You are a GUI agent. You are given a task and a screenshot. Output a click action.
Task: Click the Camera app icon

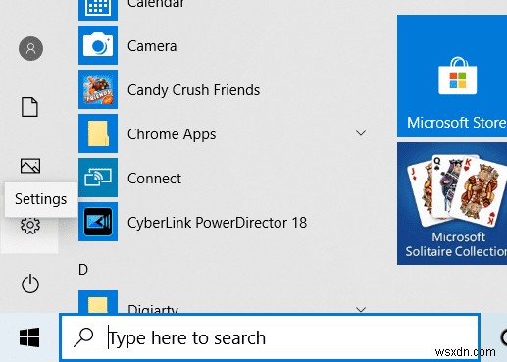[x=98, y=45]
